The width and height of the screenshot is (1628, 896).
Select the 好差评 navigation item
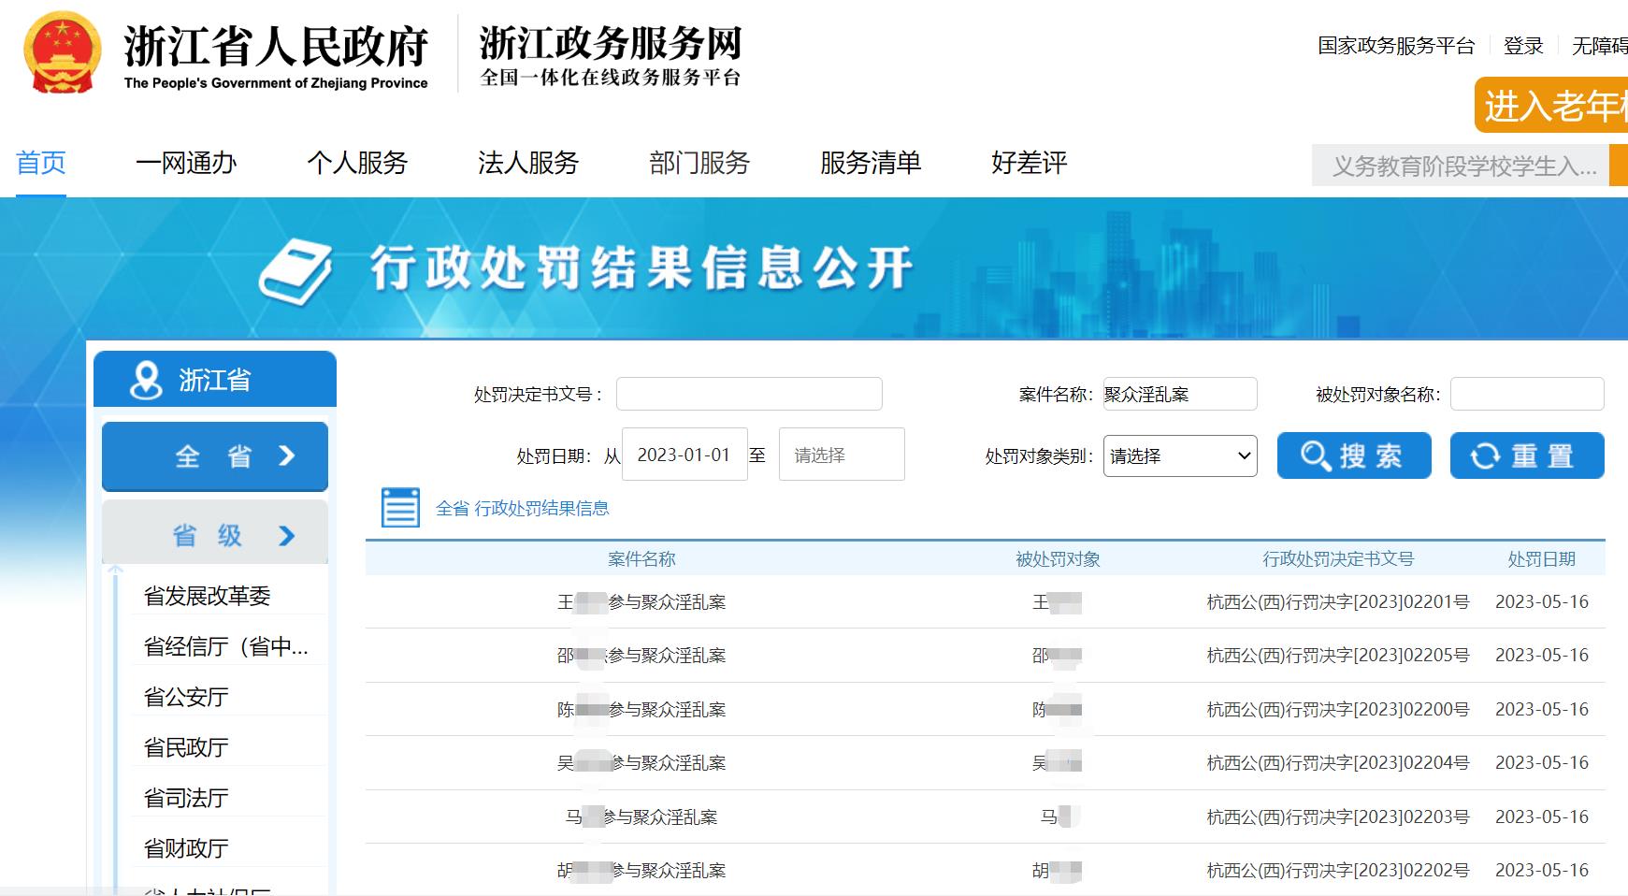(1029, 163)
